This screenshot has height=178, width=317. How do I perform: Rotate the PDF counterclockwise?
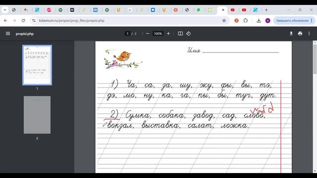(188, 34)
